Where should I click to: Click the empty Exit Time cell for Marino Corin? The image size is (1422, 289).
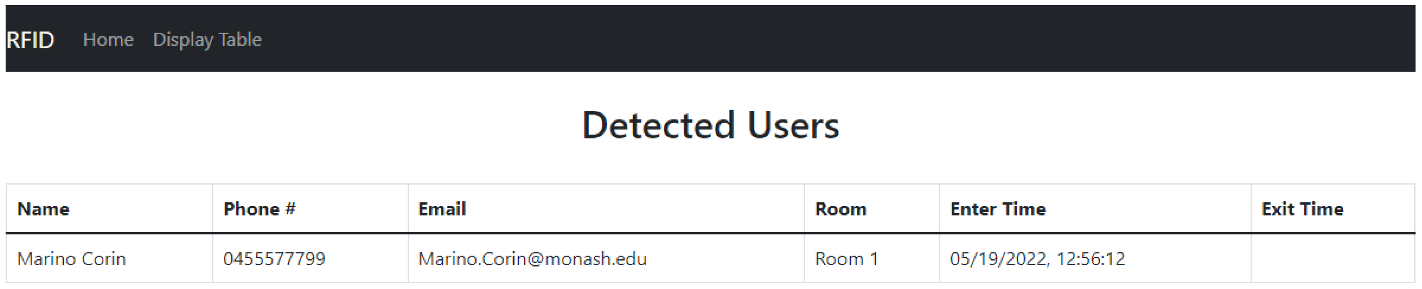coord(1332,259)
